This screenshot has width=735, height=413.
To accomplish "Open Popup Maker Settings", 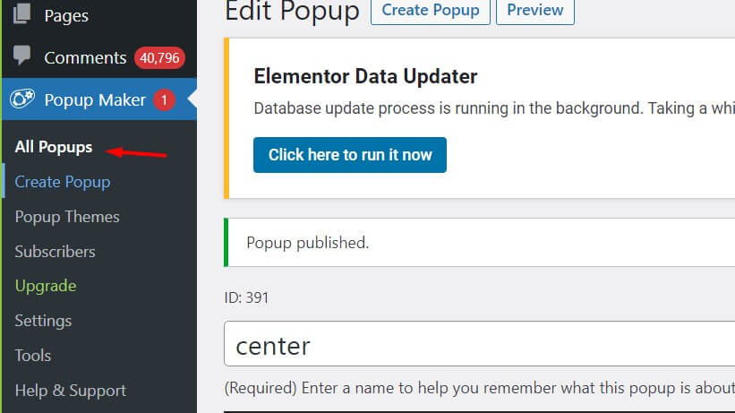I will point(43,321).
